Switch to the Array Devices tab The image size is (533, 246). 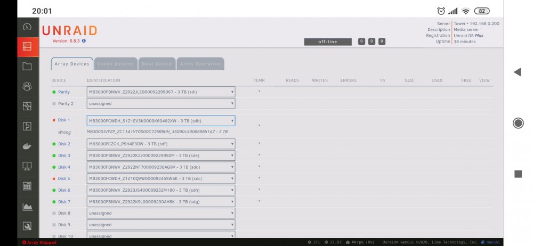point(72,64)
